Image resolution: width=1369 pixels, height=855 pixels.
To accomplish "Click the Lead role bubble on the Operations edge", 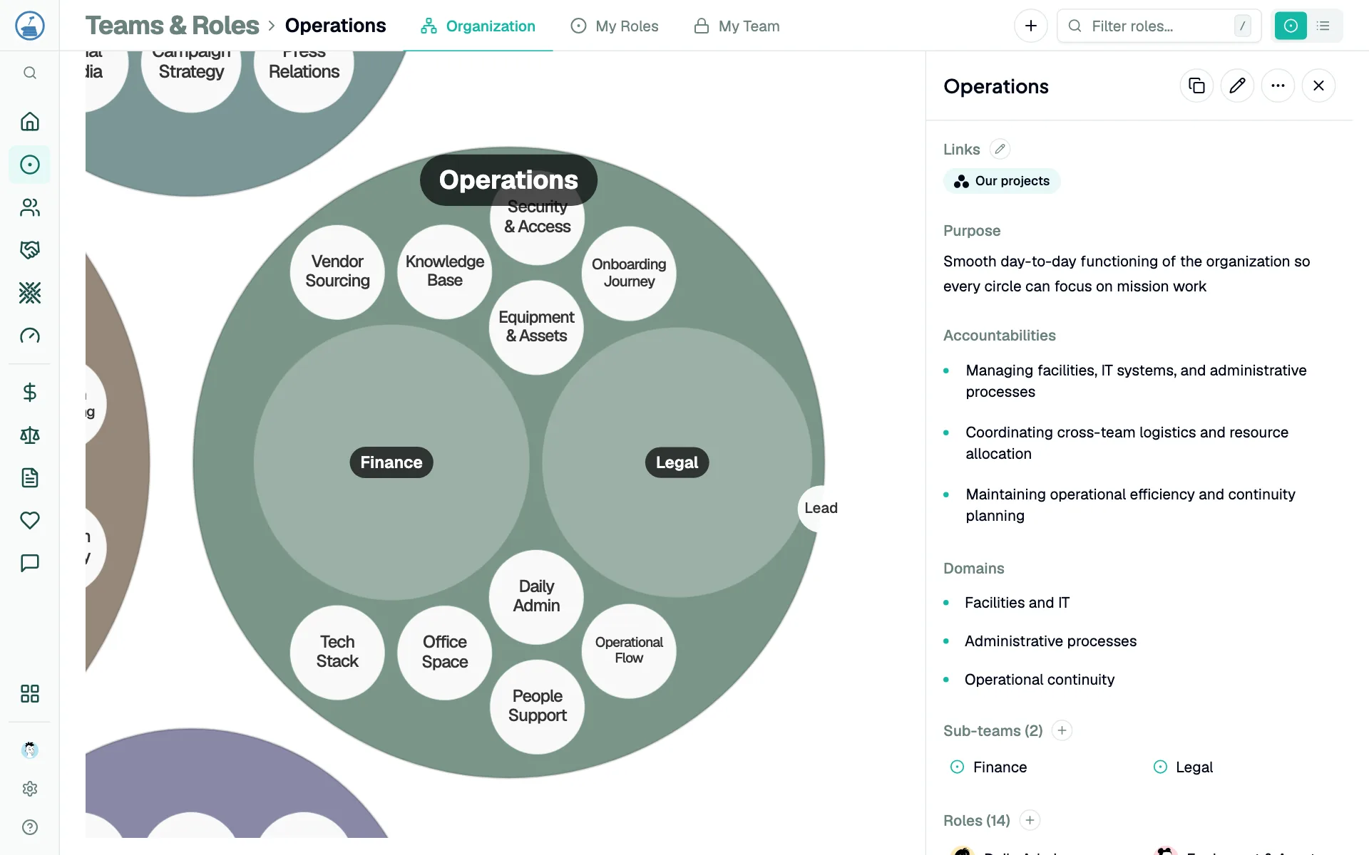I will pyautogui.click(x=819, y=508).
